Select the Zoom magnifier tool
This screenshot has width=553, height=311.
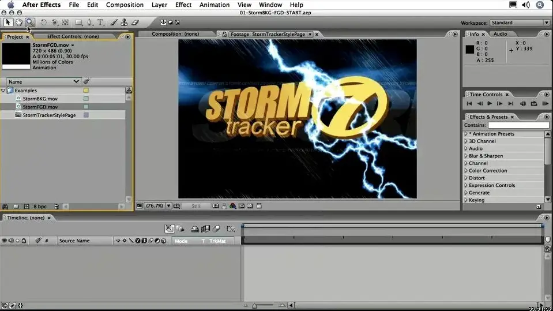[x=30, y=23]
